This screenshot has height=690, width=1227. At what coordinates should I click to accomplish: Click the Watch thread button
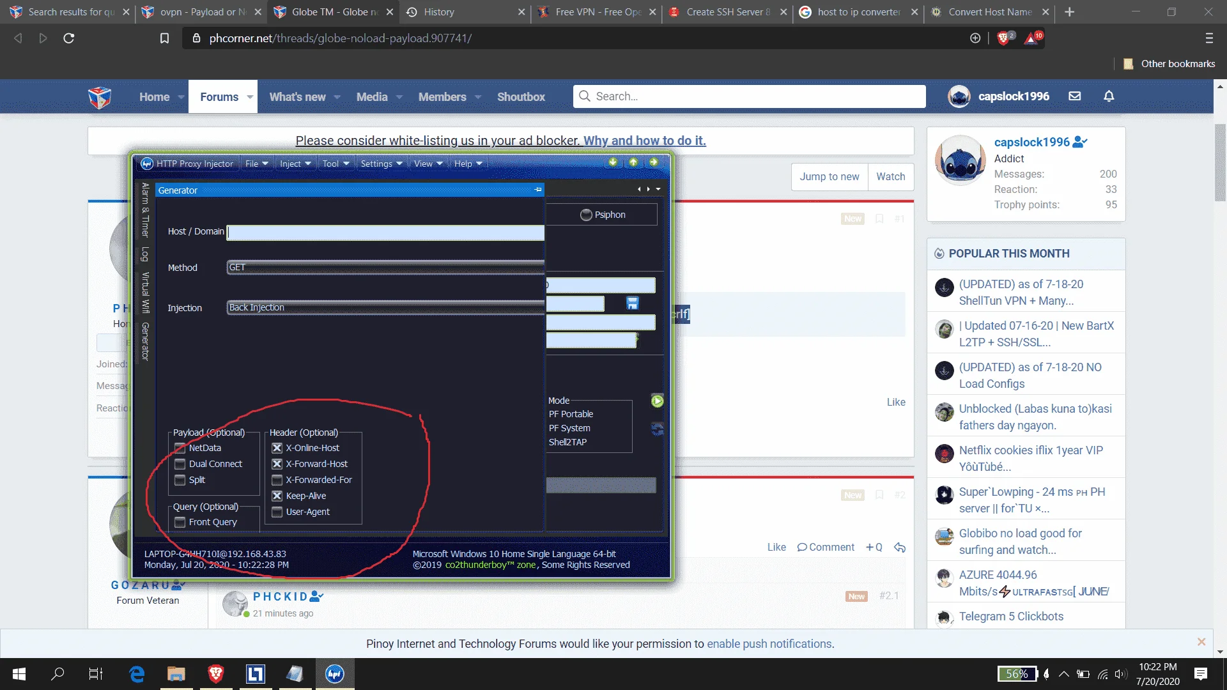pyautogui.click(x=891, y=176)
